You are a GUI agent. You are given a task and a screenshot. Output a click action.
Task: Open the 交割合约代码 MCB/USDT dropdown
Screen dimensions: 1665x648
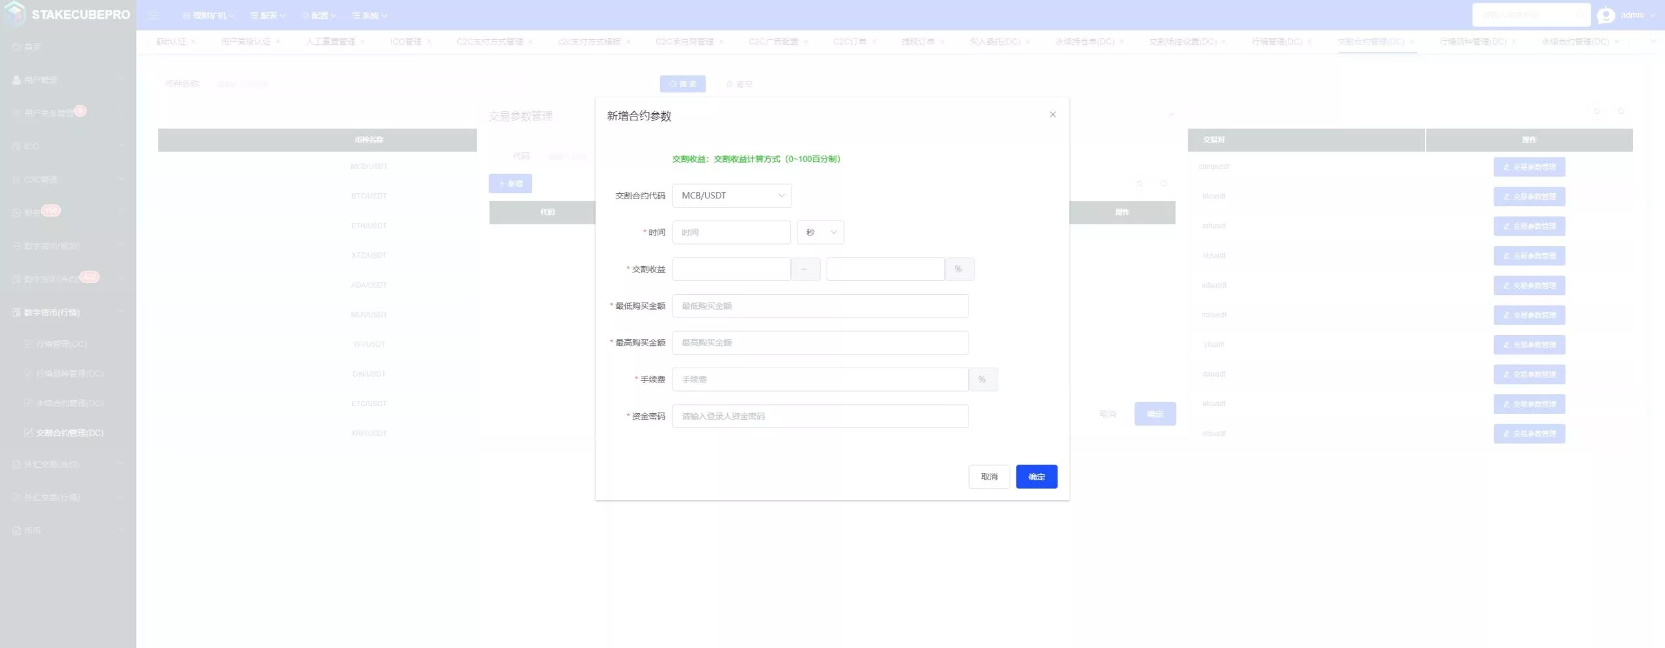tap(732, 195)
